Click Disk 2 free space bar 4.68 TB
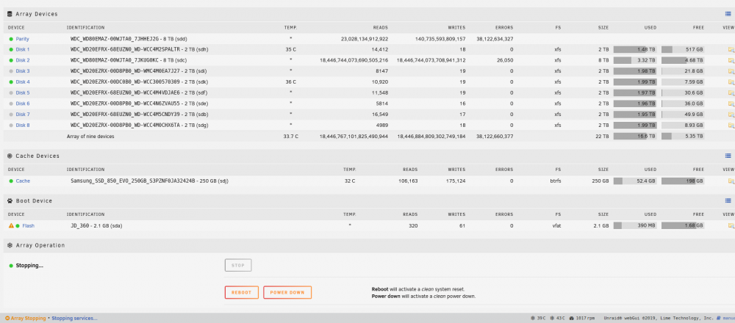The width and height of the screenshot is (735, 323). tap(683, 60)
